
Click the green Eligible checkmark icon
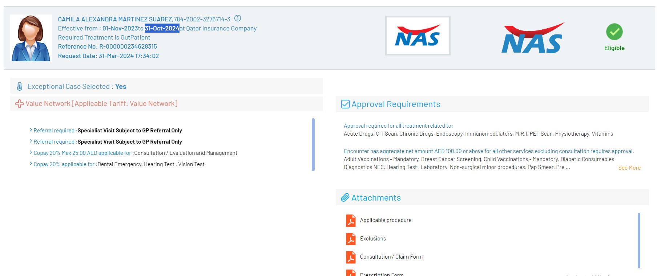614,32
